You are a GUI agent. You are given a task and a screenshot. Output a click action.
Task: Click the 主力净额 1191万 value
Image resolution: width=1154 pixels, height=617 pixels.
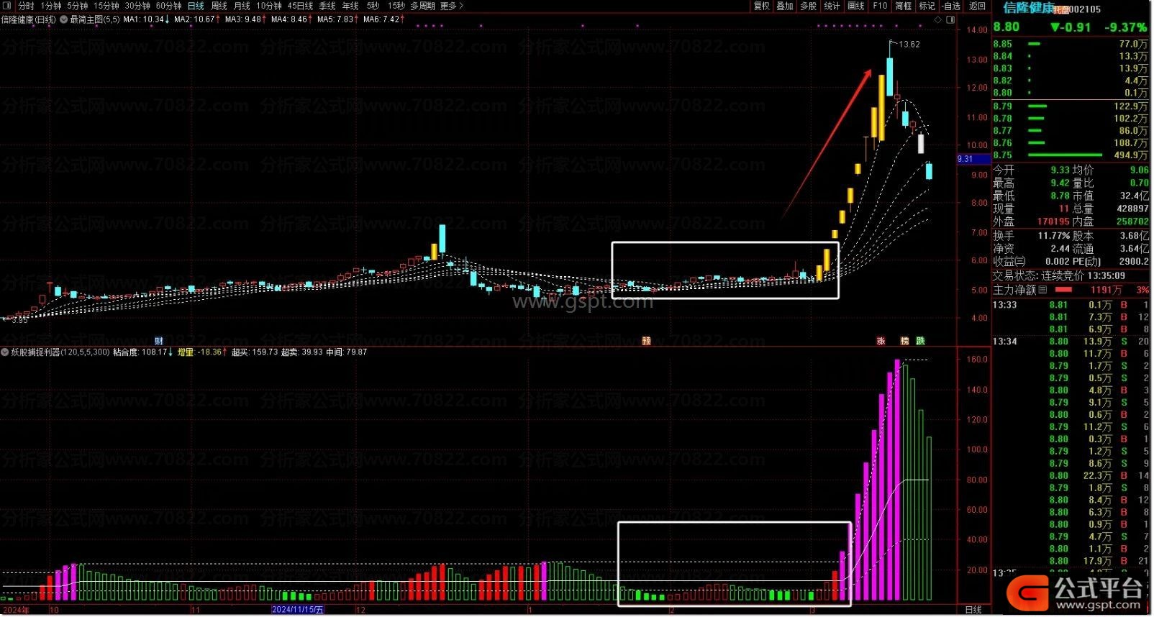pyautogui.click(x=1106, y=290)
